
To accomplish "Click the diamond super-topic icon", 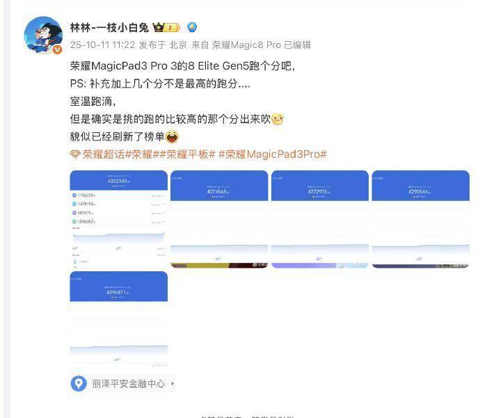I will 75,154.
